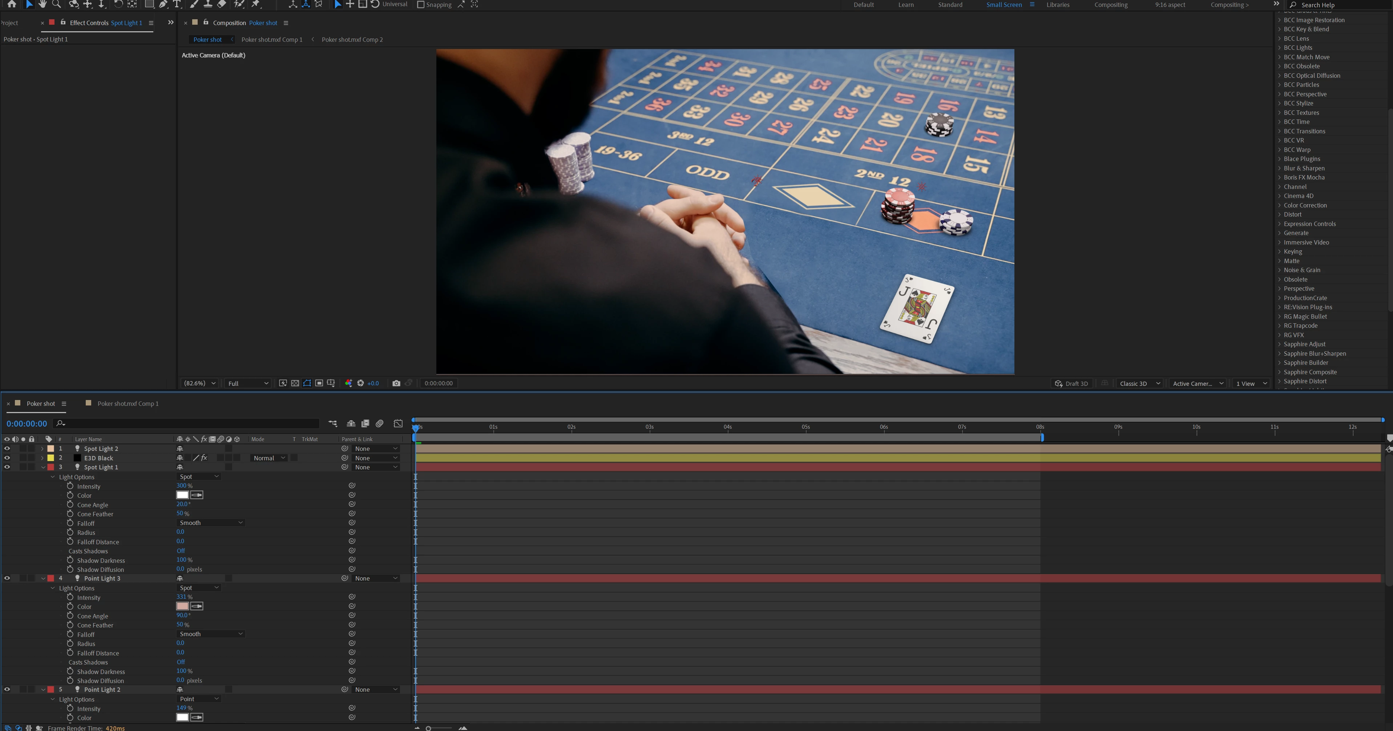Select the Clone Stamp tool
The image size is (1393, 731).
click(x=208, y=4)
